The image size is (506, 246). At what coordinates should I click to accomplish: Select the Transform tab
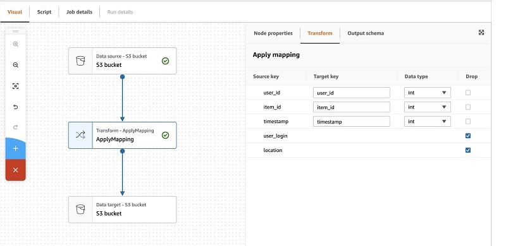click(x=320, y=33)
